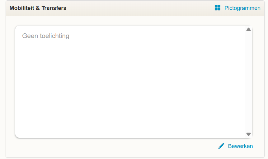Click the beige margin left of the text box
This screenshot has width=268, height=159.
10,82
